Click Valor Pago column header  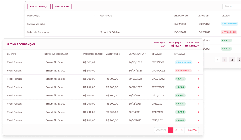coord(113,54)
